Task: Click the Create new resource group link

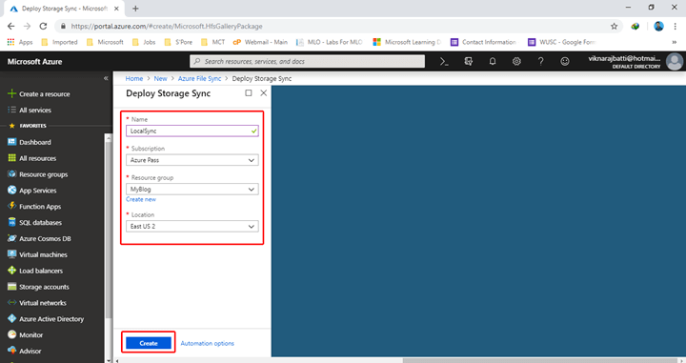Action: tap(141, 199)
